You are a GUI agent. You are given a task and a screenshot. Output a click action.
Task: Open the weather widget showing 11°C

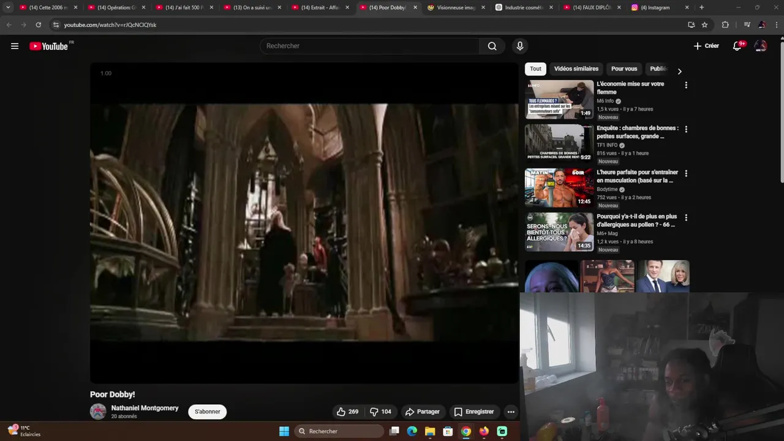[24, 431]
